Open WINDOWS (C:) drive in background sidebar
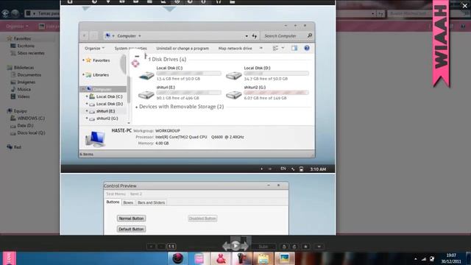Viewport: 471px width, 265px height. pos(31,118)
